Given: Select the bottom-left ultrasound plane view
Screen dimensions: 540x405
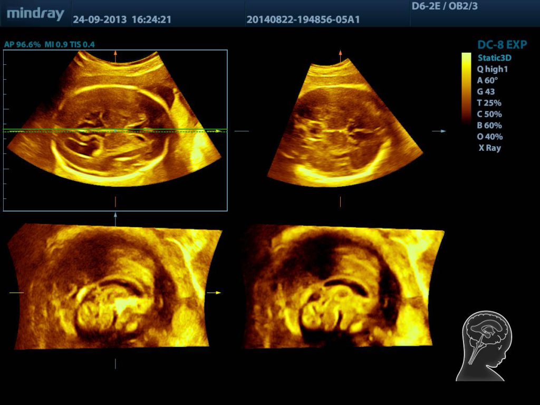Looking at the screenshot, I should [x=116, y=287].
